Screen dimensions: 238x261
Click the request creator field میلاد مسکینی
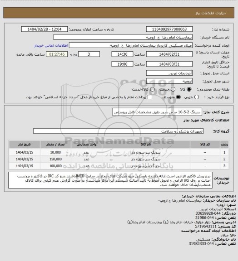pos(131,45)
